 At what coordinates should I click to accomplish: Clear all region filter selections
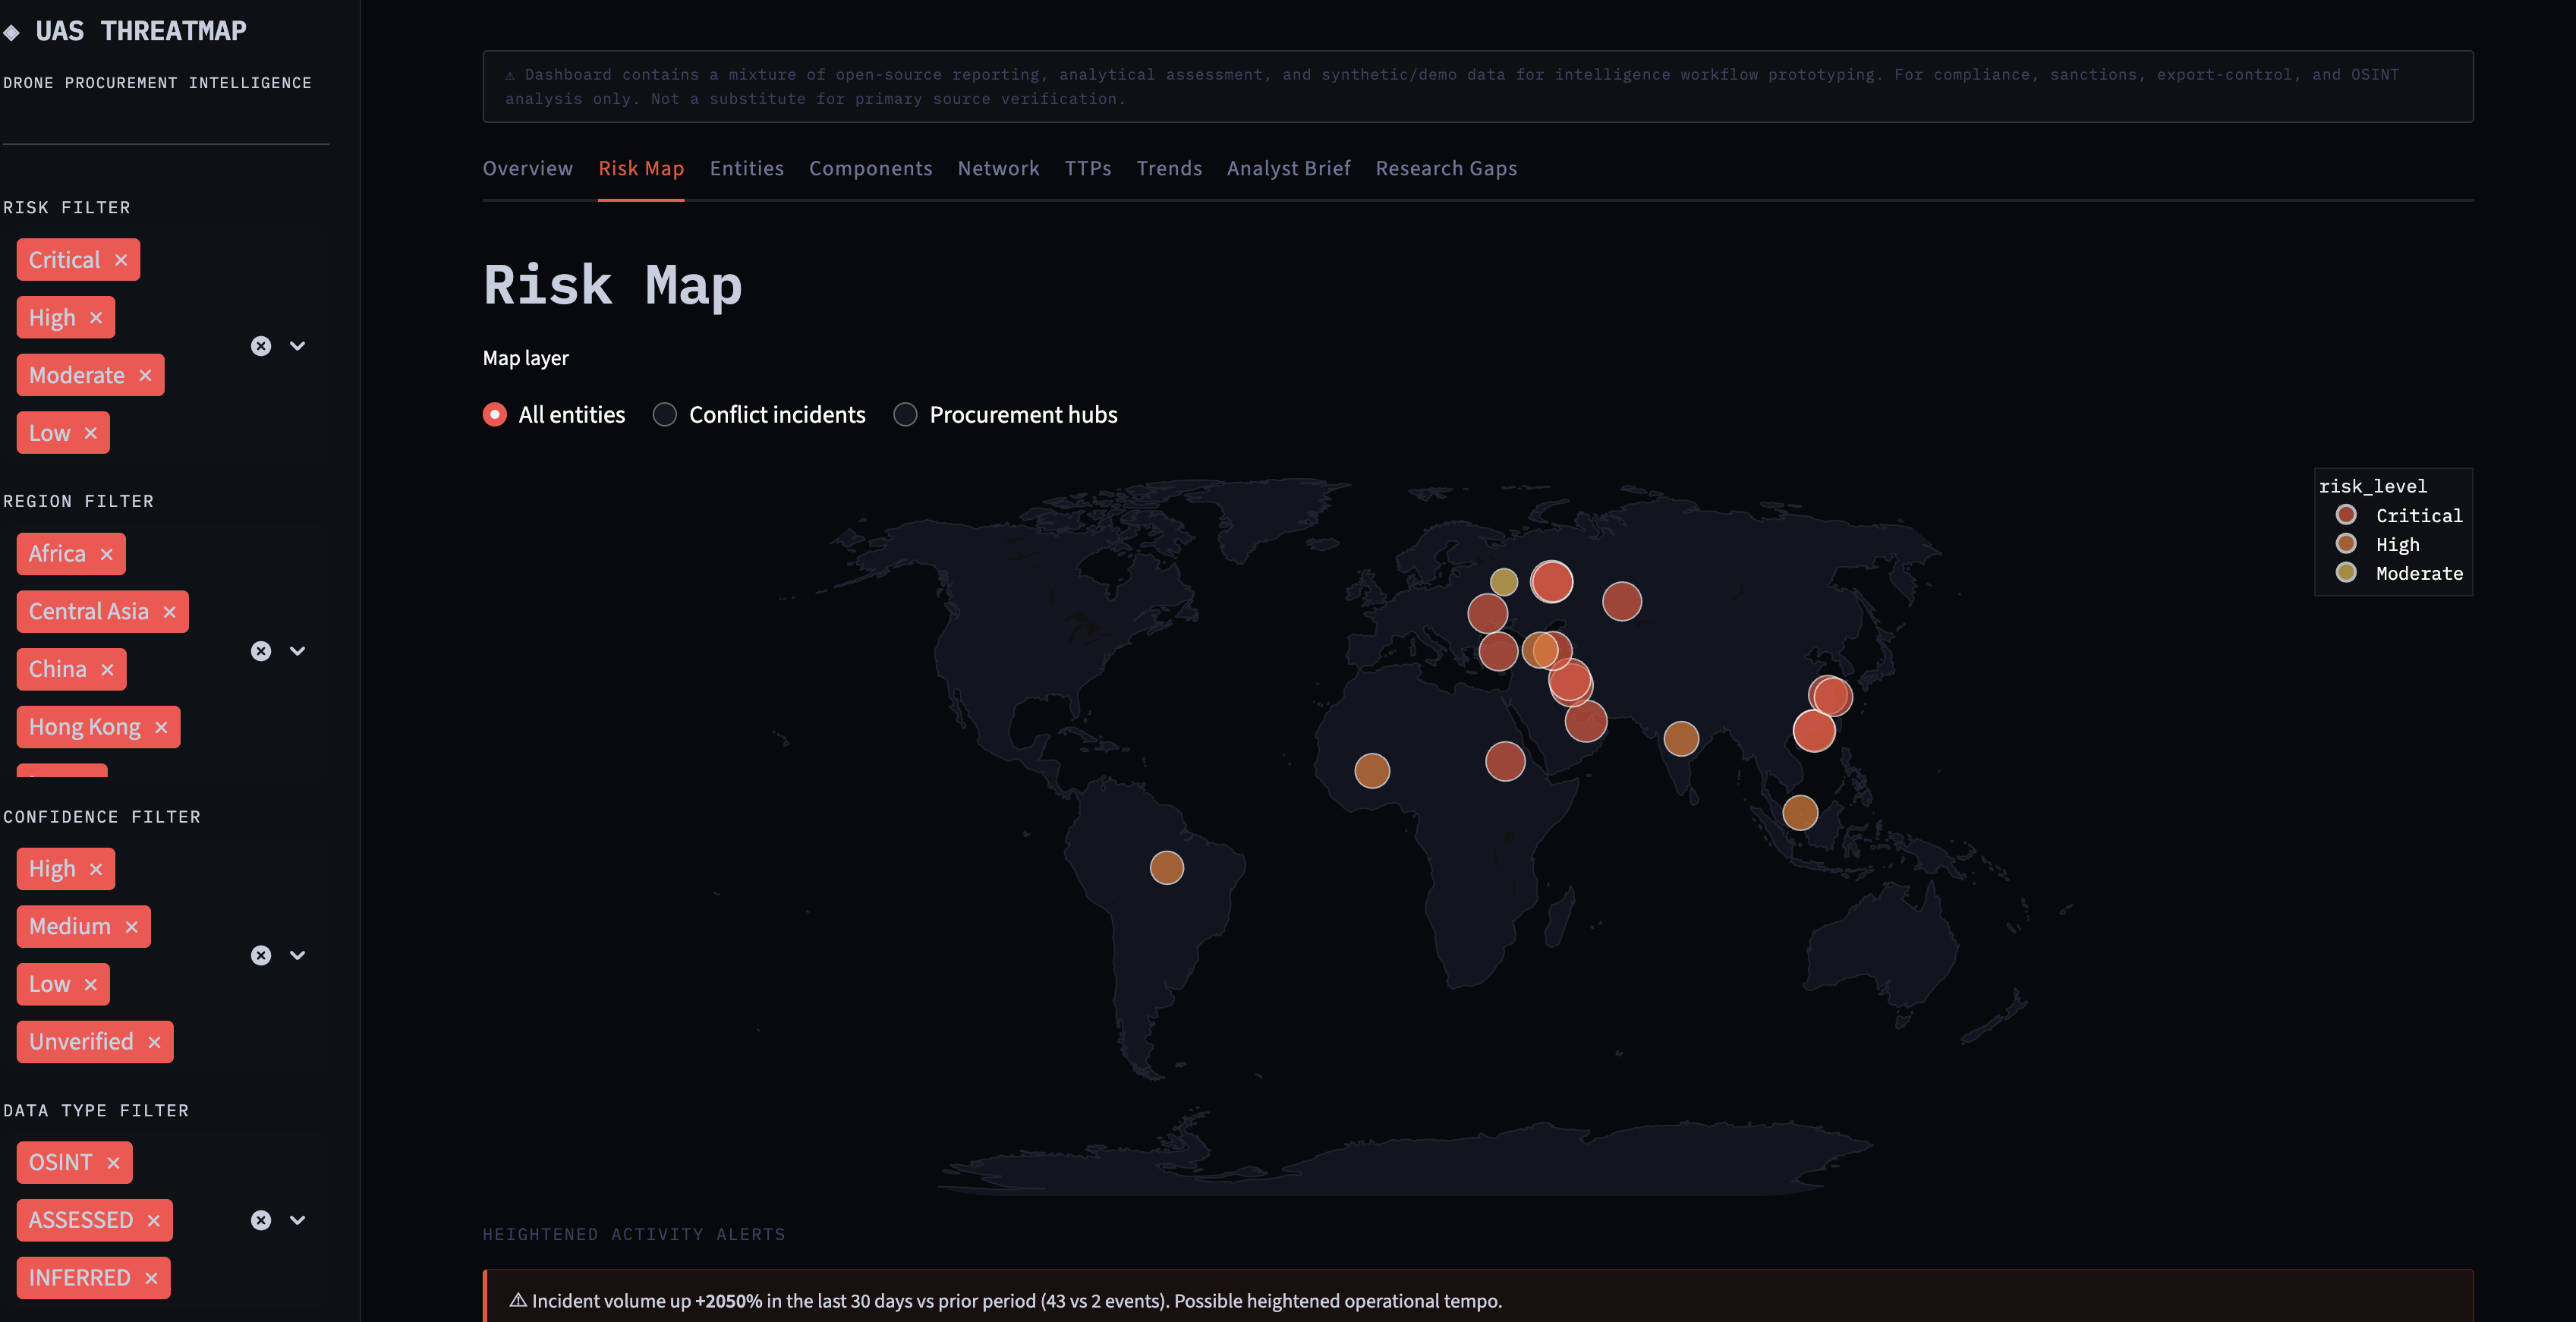tap(261, 651)
